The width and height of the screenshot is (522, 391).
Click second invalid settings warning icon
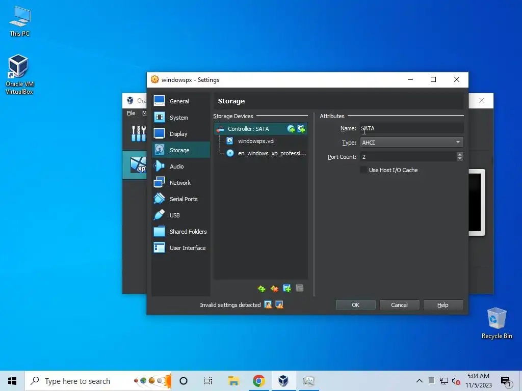(x=279, y=305)
